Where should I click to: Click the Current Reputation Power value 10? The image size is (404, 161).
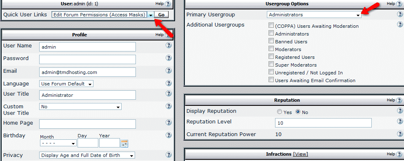278,134
